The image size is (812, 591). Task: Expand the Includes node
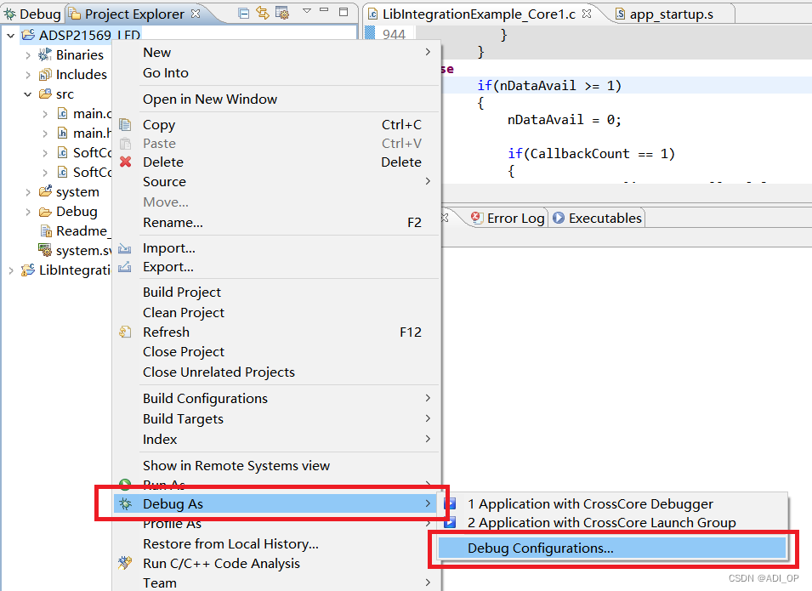coord(28,75)
